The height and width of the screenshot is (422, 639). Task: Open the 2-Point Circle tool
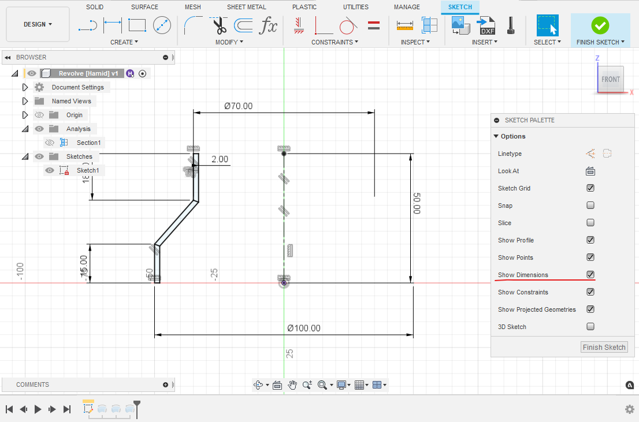[162, 25]
